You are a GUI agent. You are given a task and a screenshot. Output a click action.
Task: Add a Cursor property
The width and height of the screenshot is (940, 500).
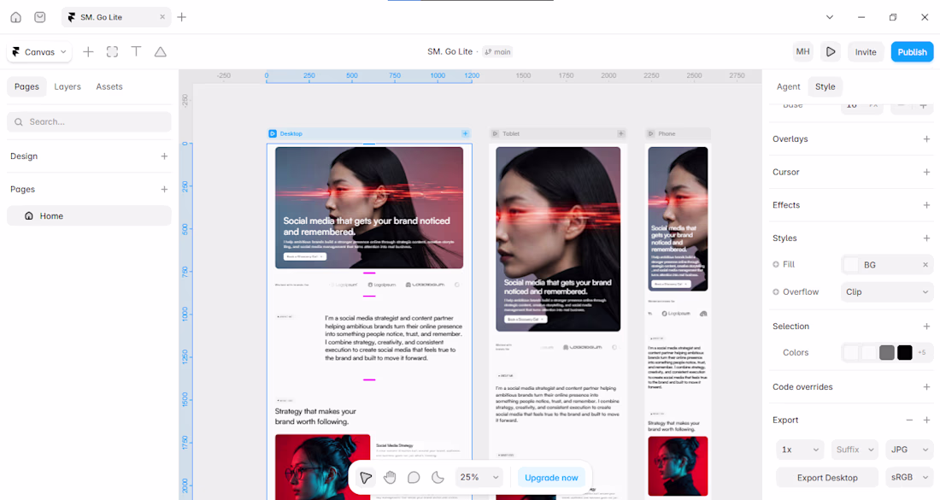(x=926, y=172)
